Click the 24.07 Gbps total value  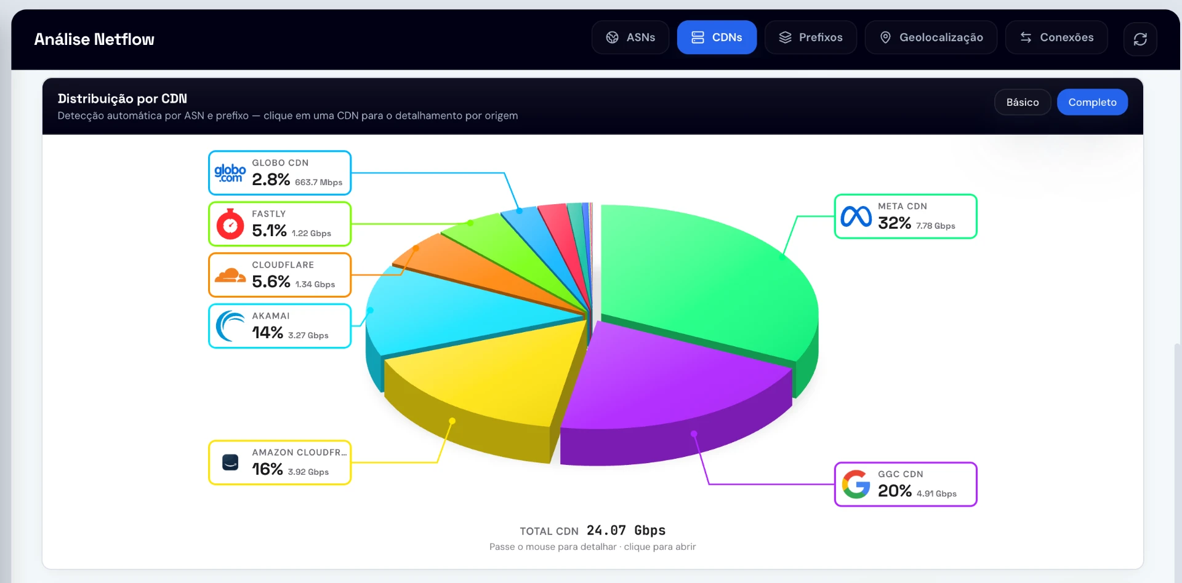[626, 530]
